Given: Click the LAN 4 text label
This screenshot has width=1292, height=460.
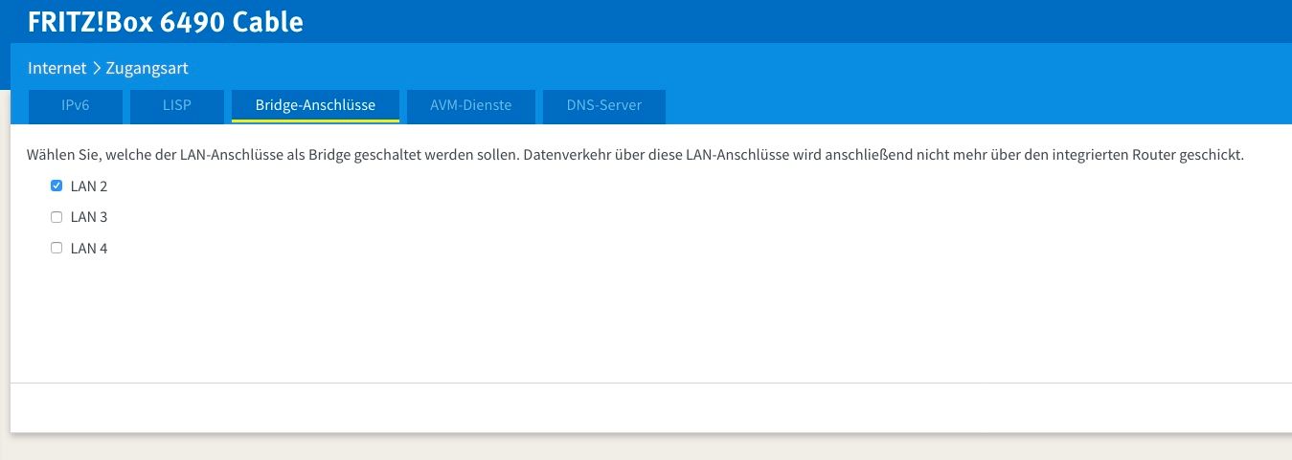Looking at the screenshot, I should 89,249.
